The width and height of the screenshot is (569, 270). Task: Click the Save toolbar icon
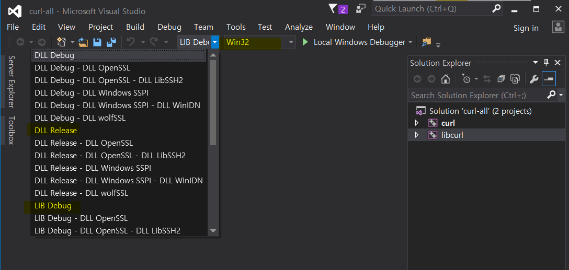(97, 42)
